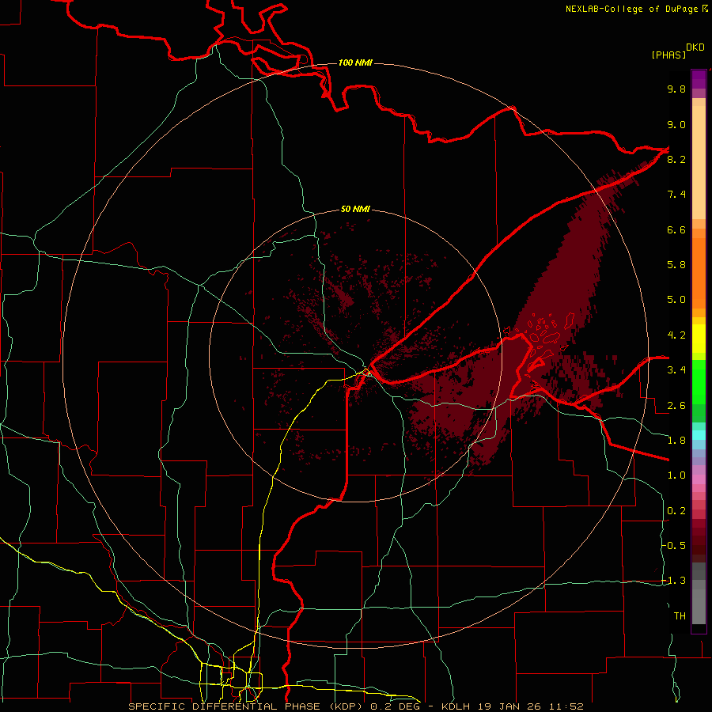Click the 5.8 scale label
The width and height of the screenshot is (712, 712).
point(676,265)
